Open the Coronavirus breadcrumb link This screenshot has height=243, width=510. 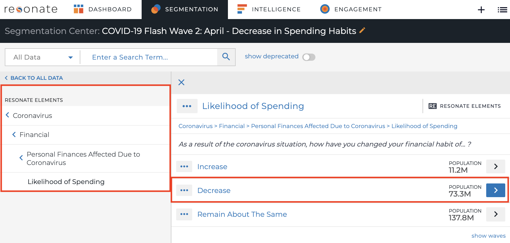coord(195,126)
